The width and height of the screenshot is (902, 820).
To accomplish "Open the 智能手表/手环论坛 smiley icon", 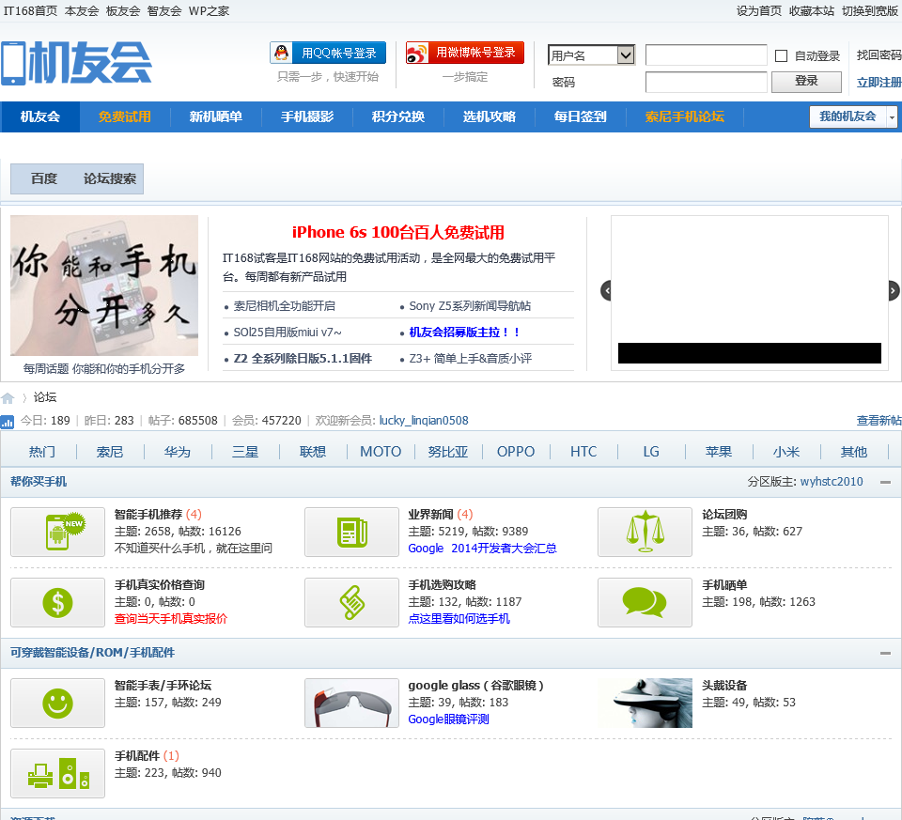I will (57, 704).
